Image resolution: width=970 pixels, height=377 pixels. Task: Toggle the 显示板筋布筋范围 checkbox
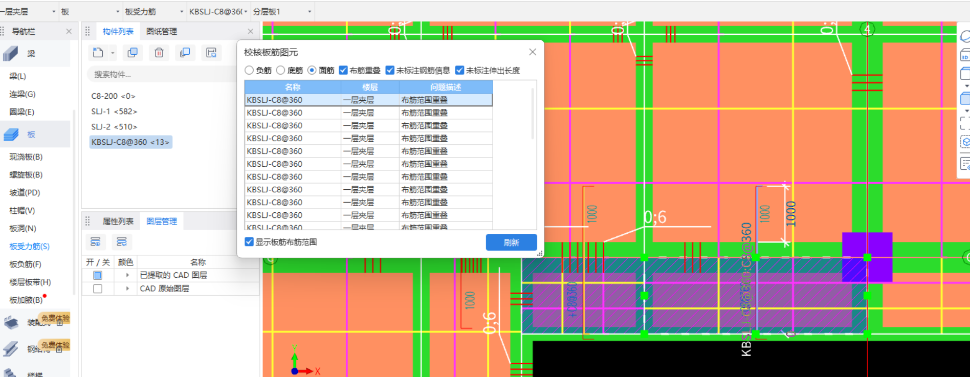coord(249,242)
